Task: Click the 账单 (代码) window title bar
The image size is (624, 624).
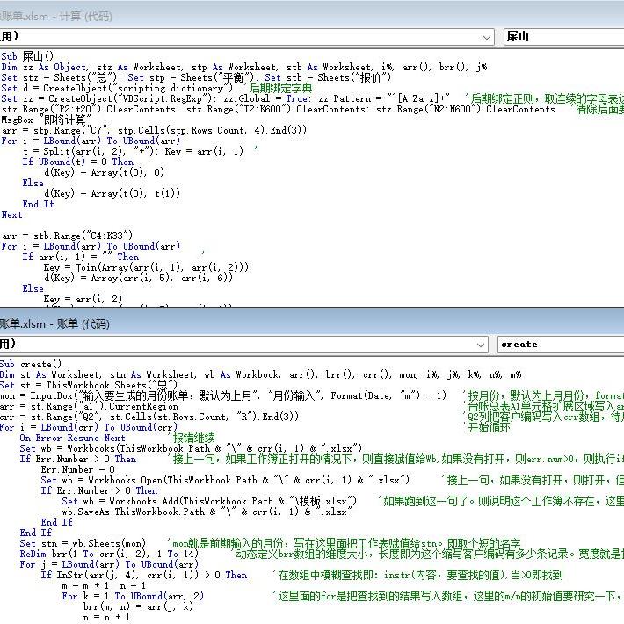Action: tap(312, 323)
